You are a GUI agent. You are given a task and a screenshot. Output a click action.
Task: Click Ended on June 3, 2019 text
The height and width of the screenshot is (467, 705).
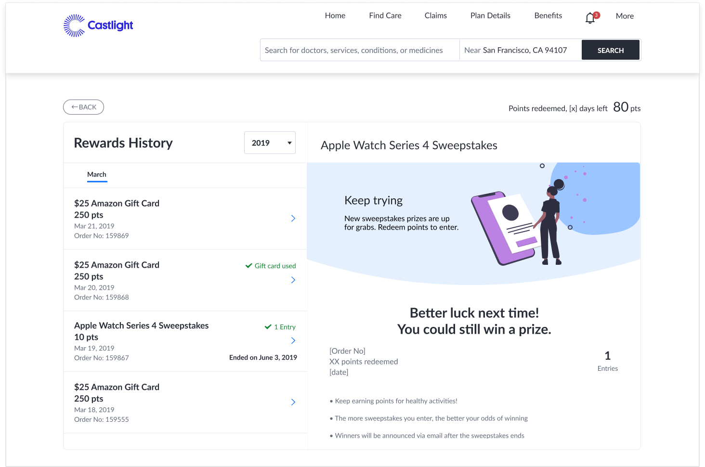(x=263, y=357)
